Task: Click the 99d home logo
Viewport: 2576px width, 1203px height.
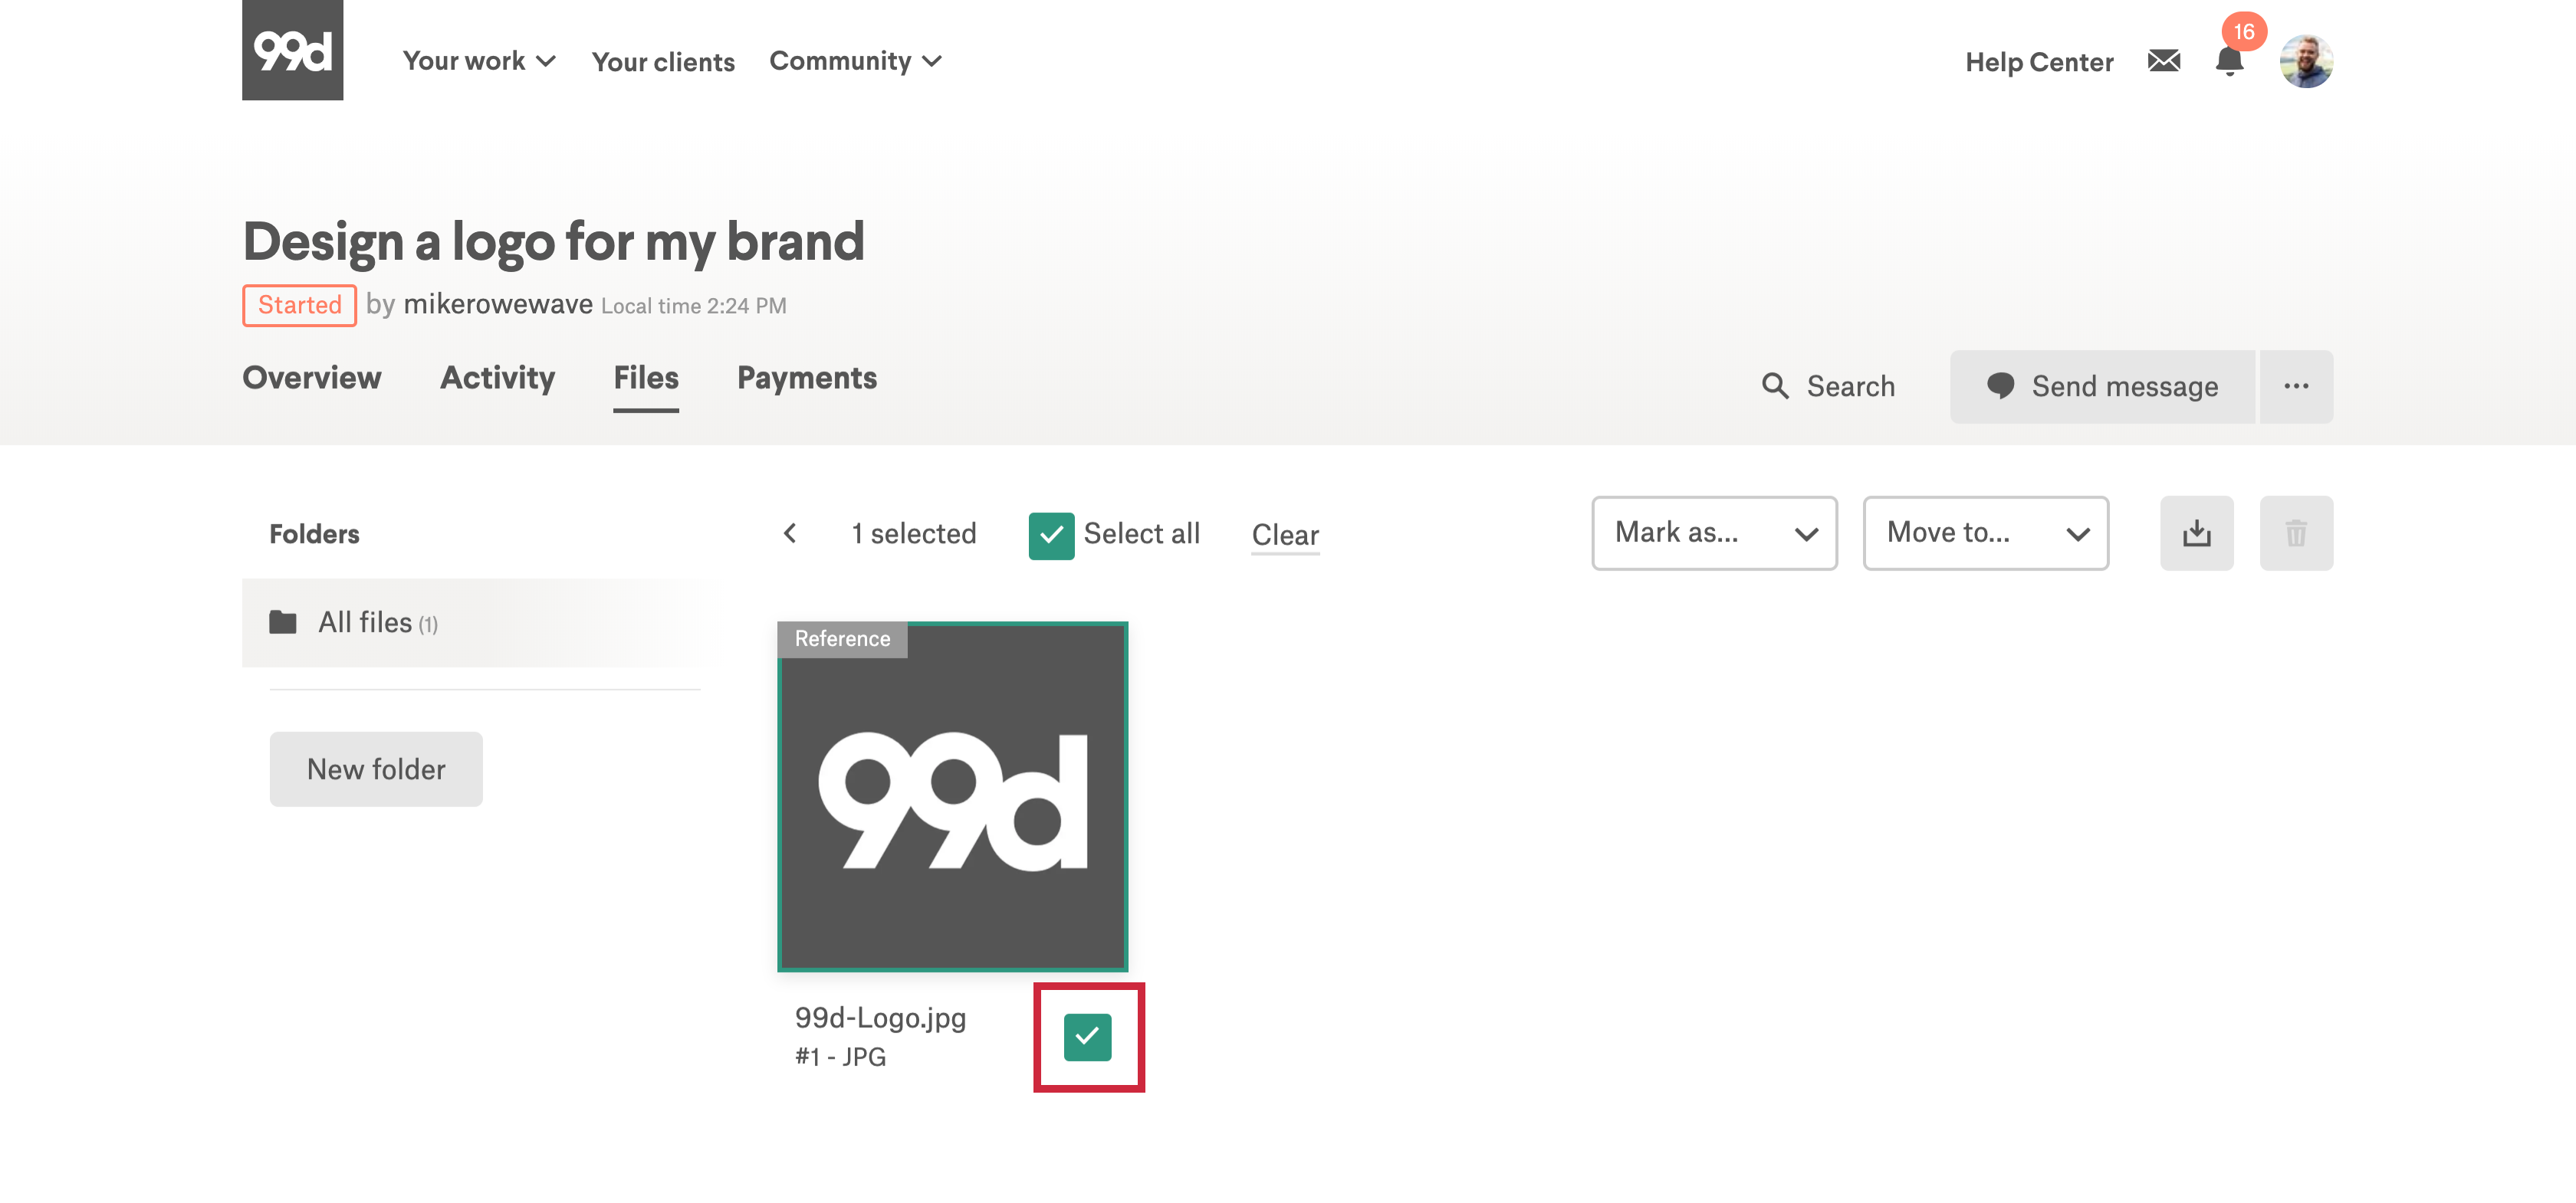Action: (x=292, y=50)
